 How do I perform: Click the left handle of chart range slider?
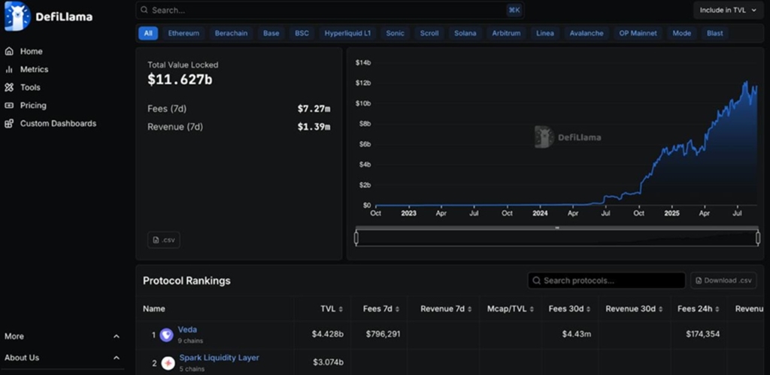coord(356,238)
